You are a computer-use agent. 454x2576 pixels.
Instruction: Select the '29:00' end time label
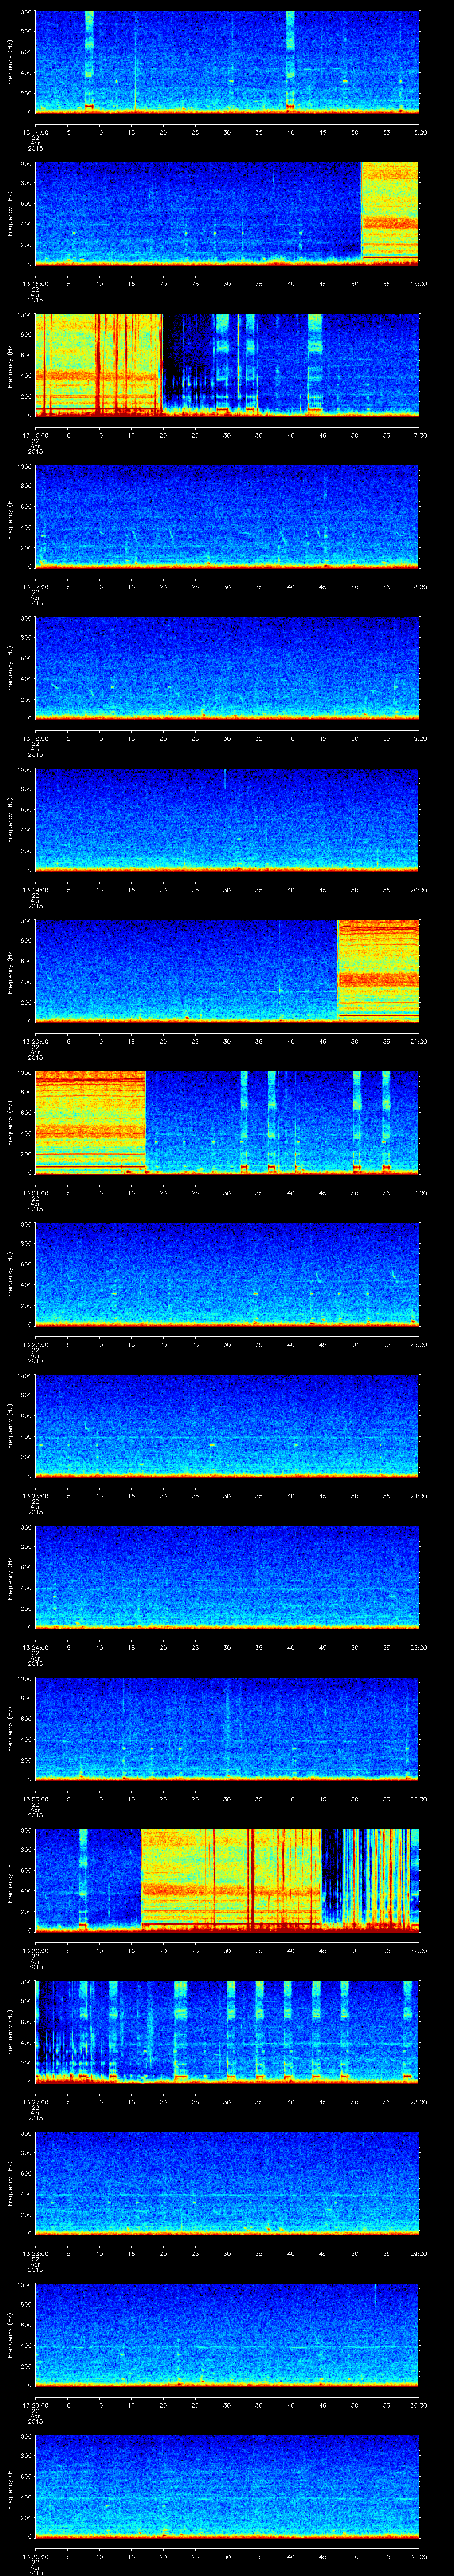click(x=418, y=2253)
